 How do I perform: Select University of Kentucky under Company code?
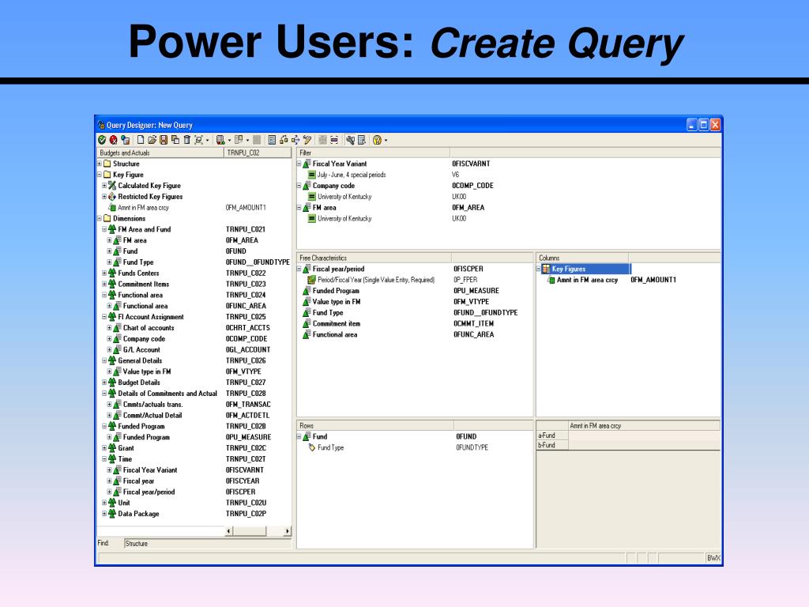tap(344, 197)
